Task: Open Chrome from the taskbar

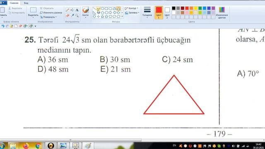Action: pyautogui.click(x=38, y=146)
